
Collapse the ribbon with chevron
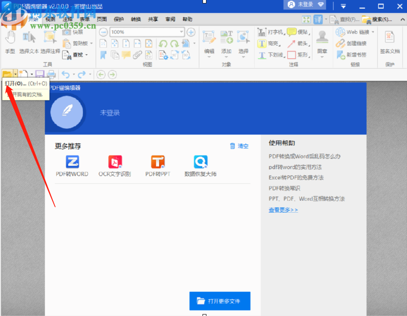pyautogui.click(x=402, y=20)
